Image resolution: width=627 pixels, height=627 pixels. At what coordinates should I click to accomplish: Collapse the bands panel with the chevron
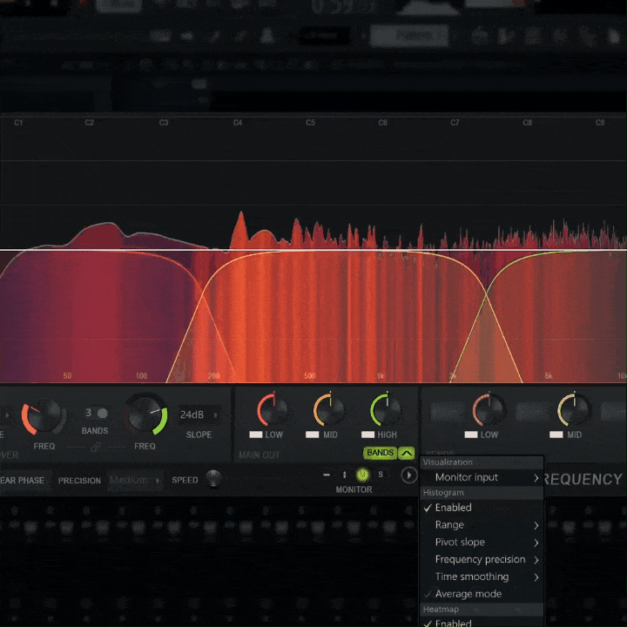pyautogui.click(x=407, y=454)
